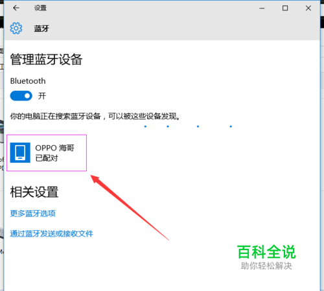The image size is (324, 291).
Task: Turn off the Bluetooth toggle switch
Action: [21, 96]
